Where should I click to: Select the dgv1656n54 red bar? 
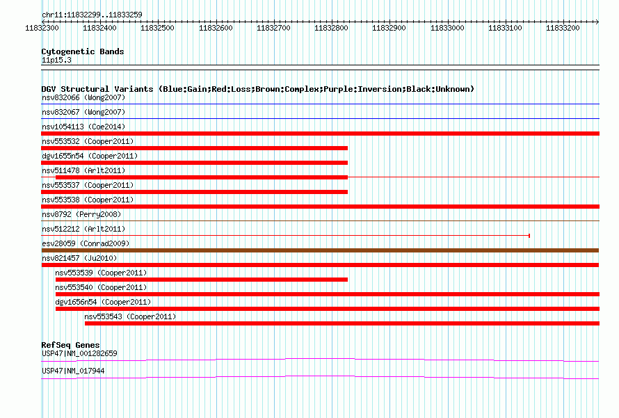[x=328, y=309]
